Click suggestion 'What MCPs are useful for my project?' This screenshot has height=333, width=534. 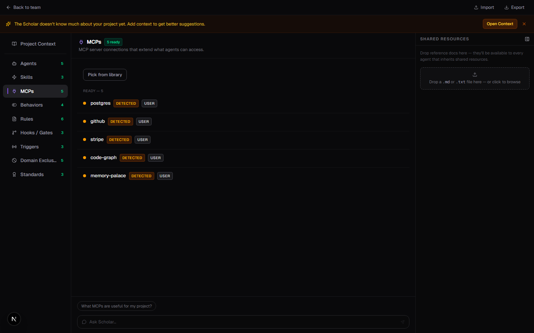pos(116,306)
